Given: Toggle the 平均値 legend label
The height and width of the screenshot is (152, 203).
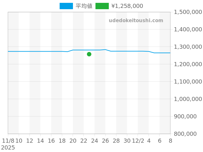Looking at the screenshot, I should (84, 6).
